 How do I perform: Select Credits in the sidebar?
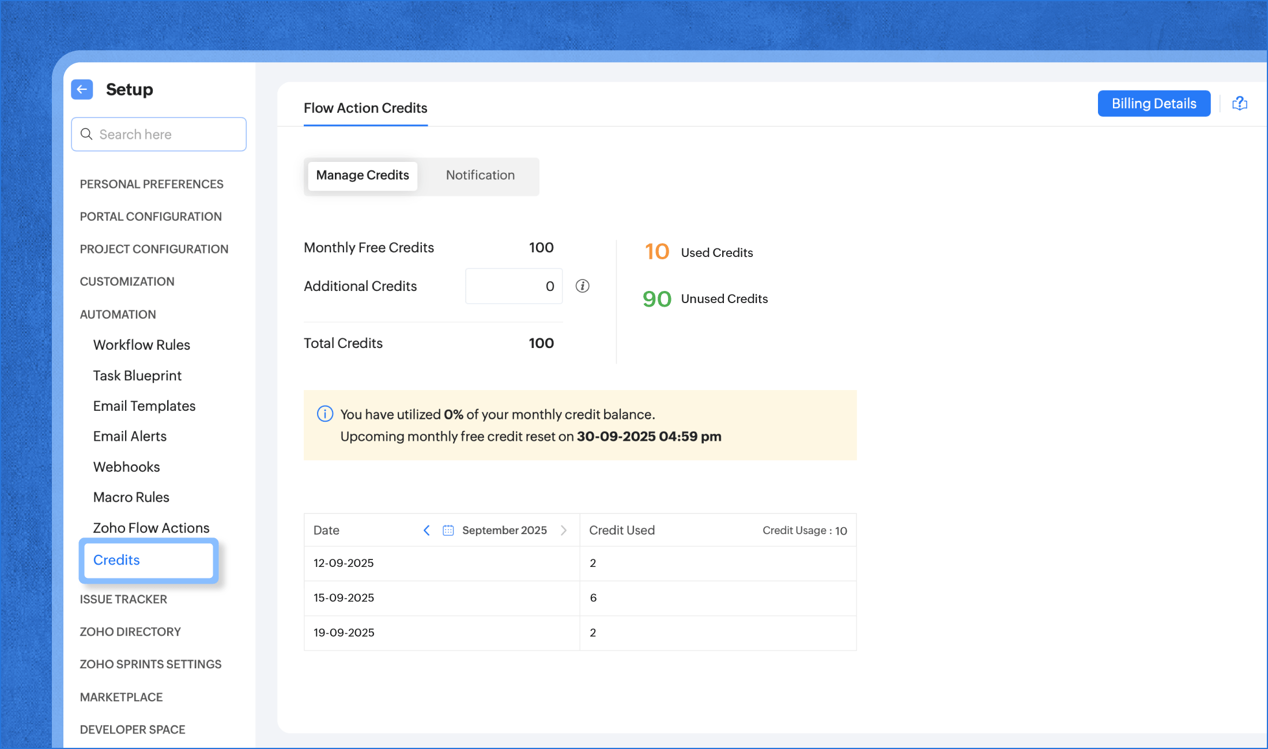[x=116, y=560]
